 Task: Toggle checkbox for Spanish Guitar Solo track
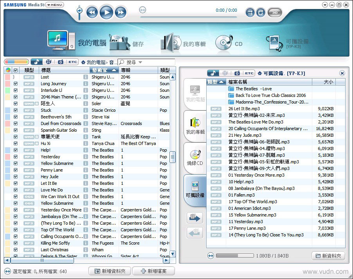click(16, 130)
